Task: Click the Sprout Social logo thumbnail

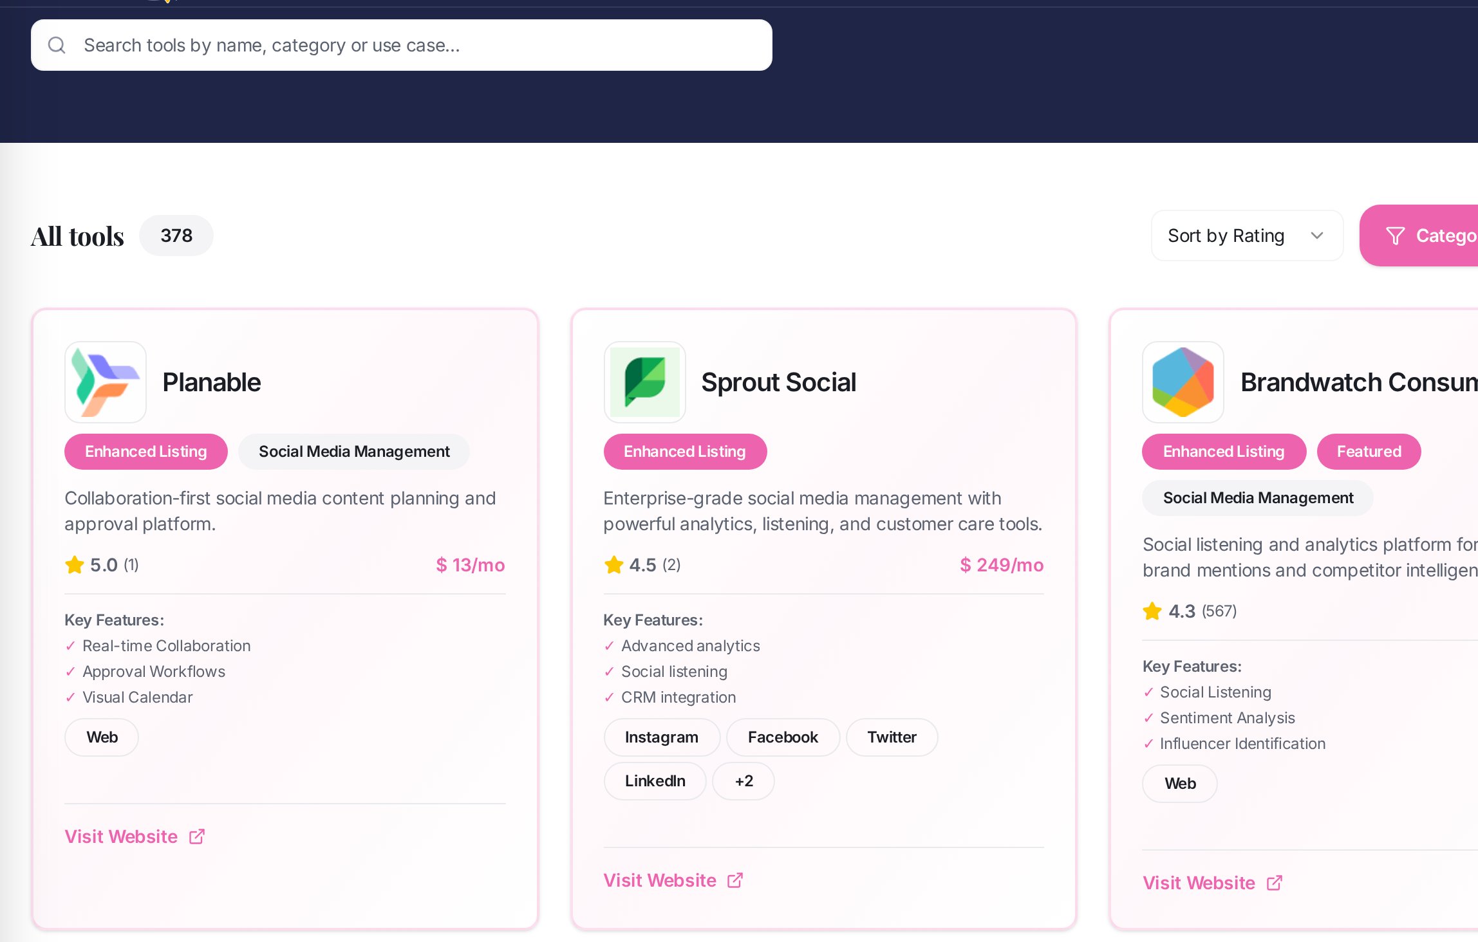Action: click(x=644, y=382)
